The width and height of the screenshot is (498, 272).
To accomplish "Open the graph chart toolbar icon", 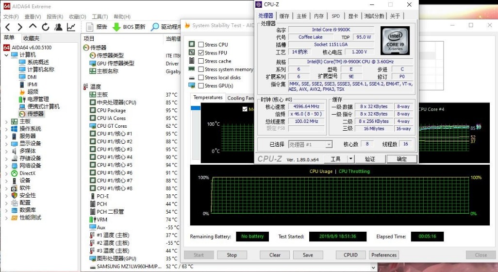I will click(71, 27).
